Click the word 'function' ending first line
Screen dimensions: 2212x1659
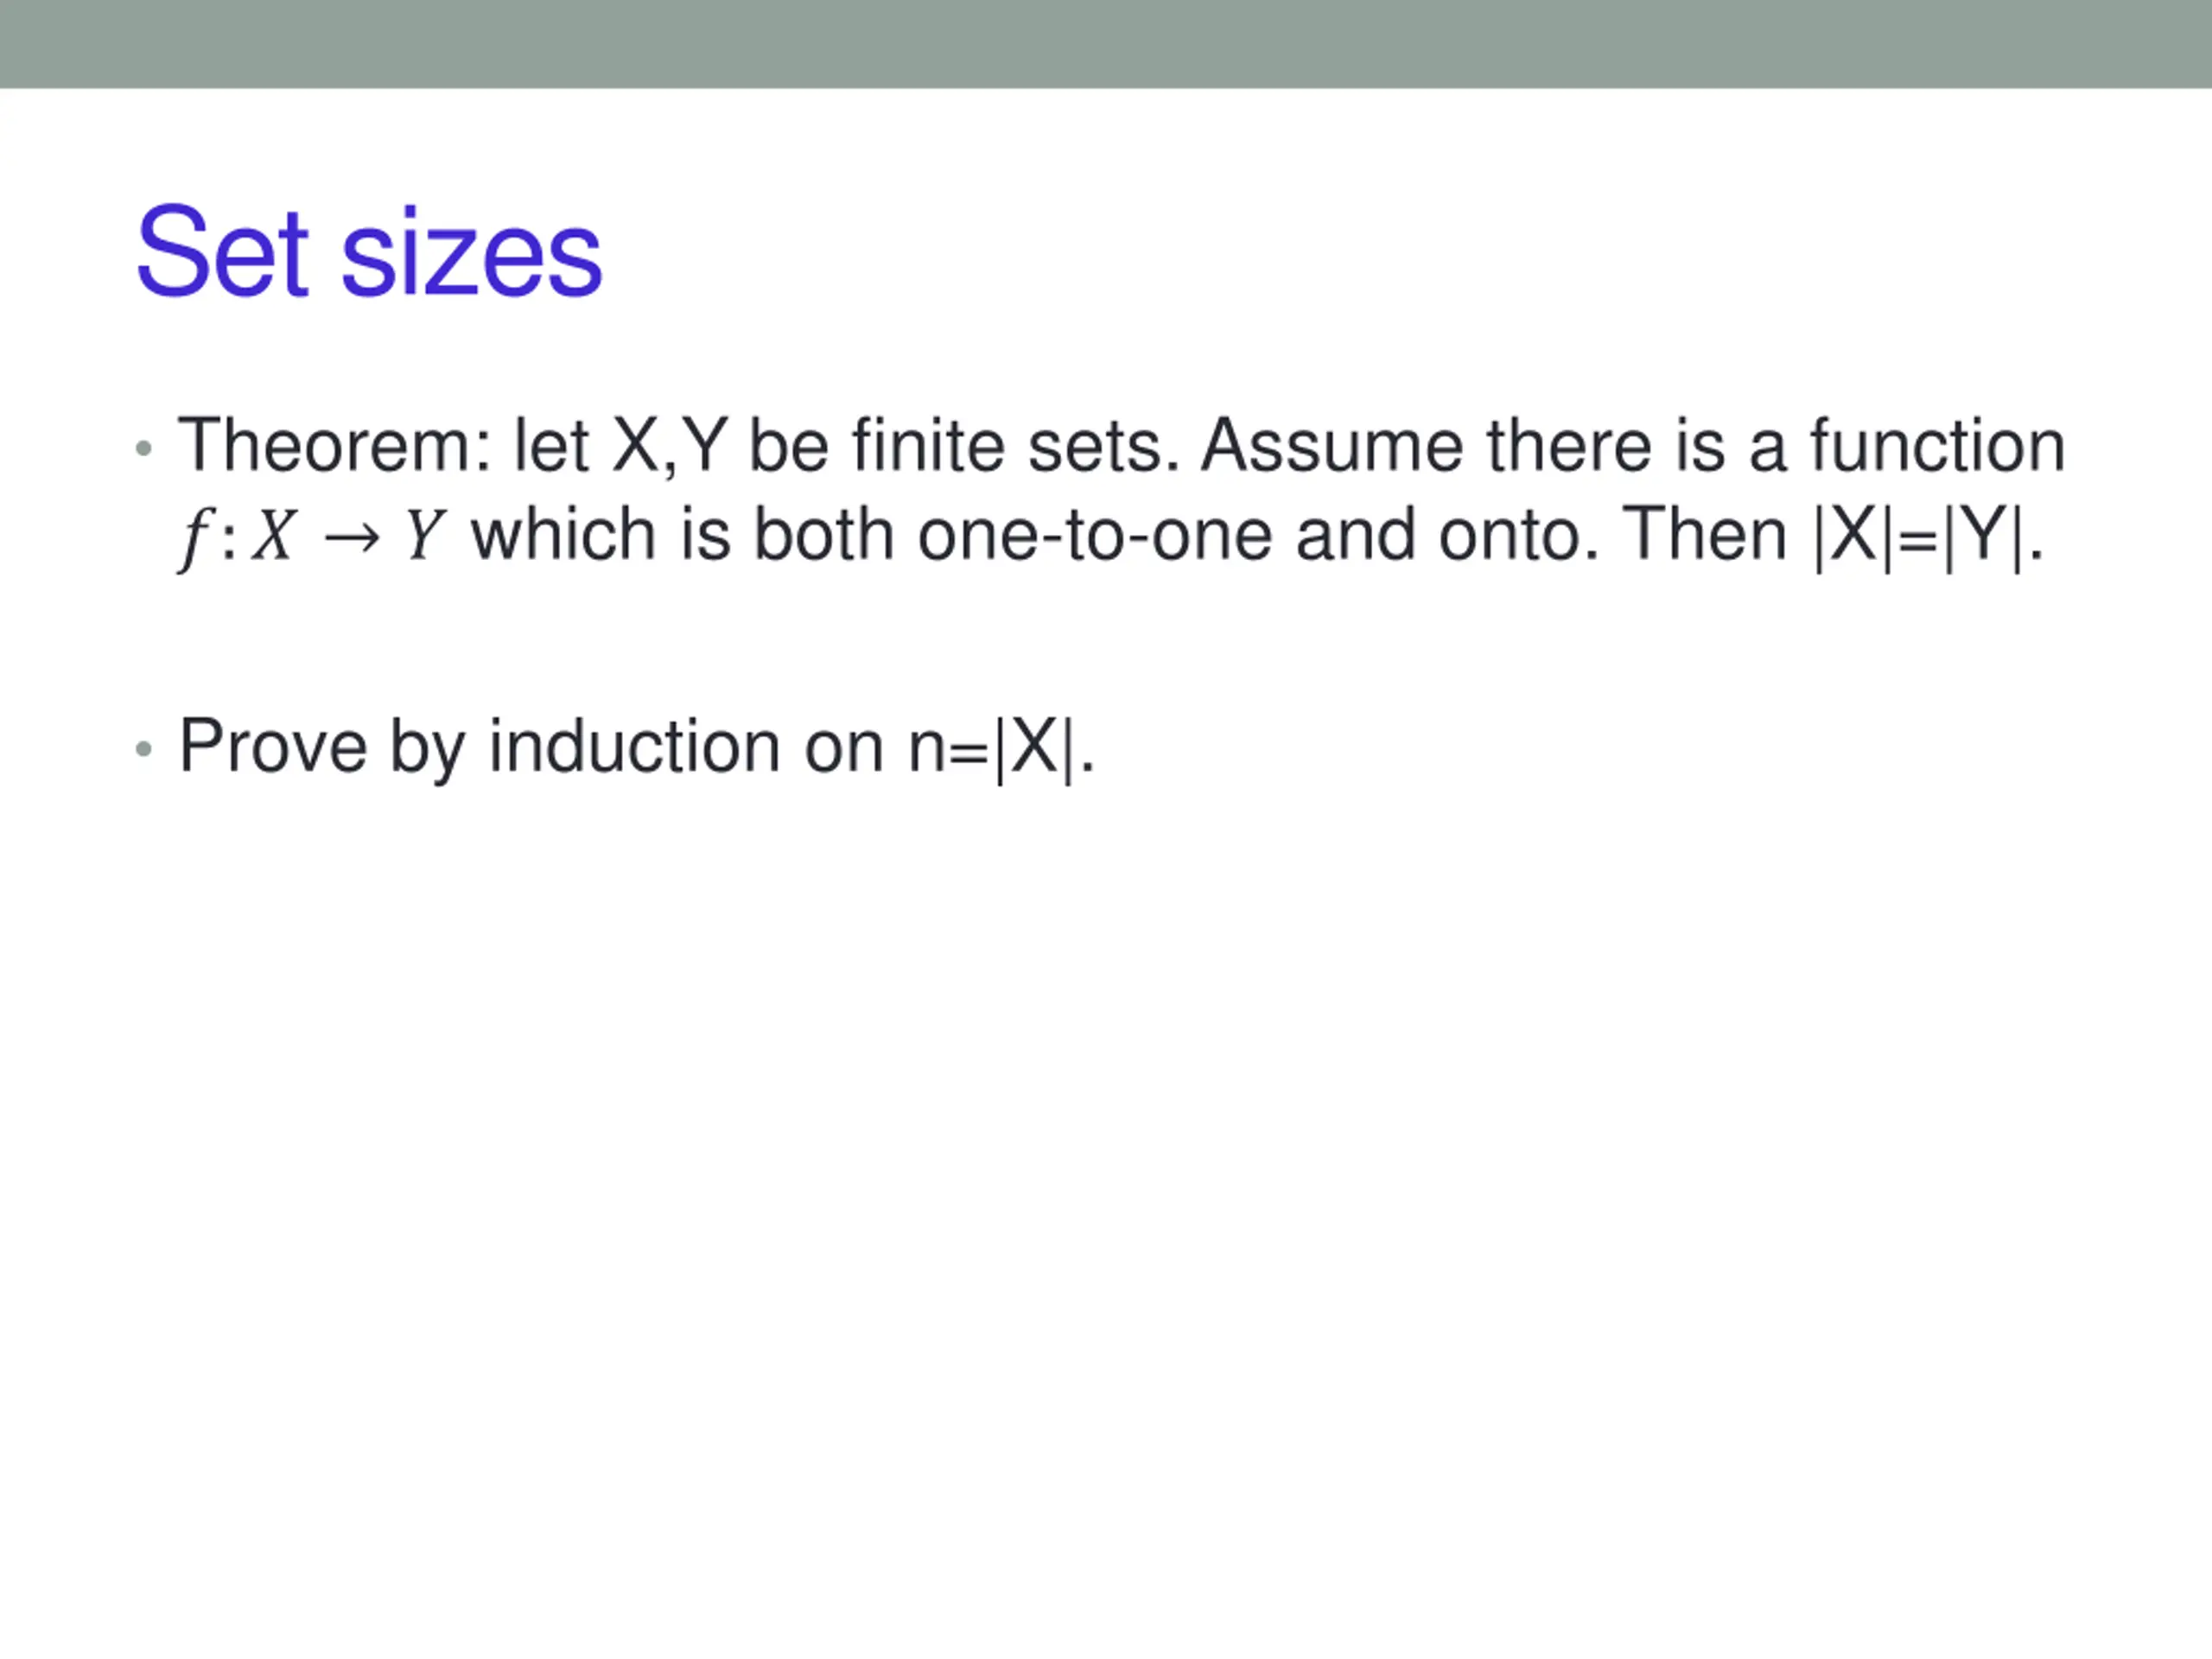[1937, 446]
